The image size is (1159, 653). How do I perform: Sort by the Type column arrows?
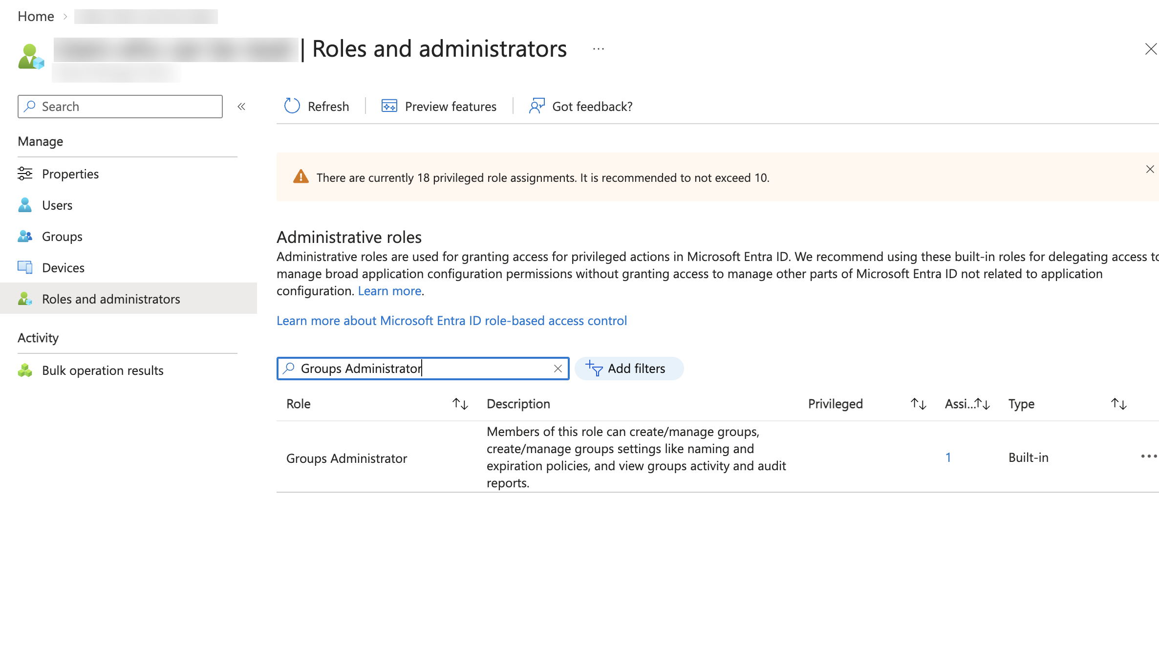(1118, 404)
